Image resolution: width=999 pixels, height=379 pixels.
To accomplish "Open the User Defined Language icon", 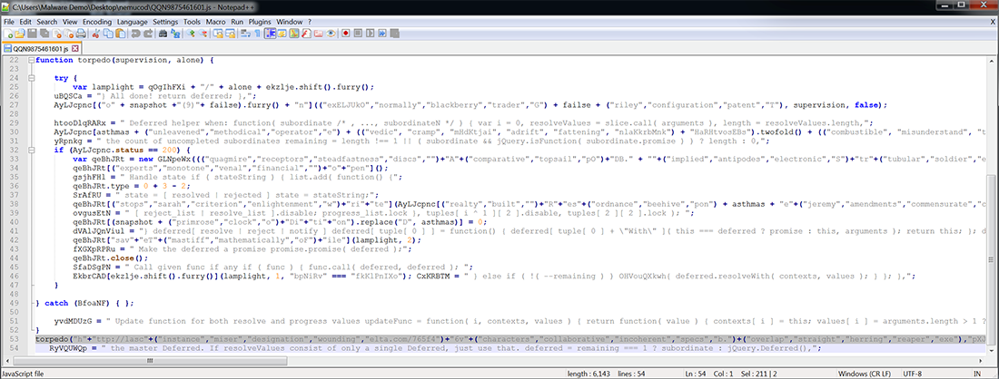I will [282, 33].
